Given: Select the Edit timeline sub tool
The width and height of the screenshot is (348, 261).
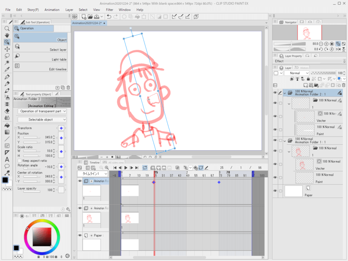Looking at the screenshot, I should [x=40, y=67].
